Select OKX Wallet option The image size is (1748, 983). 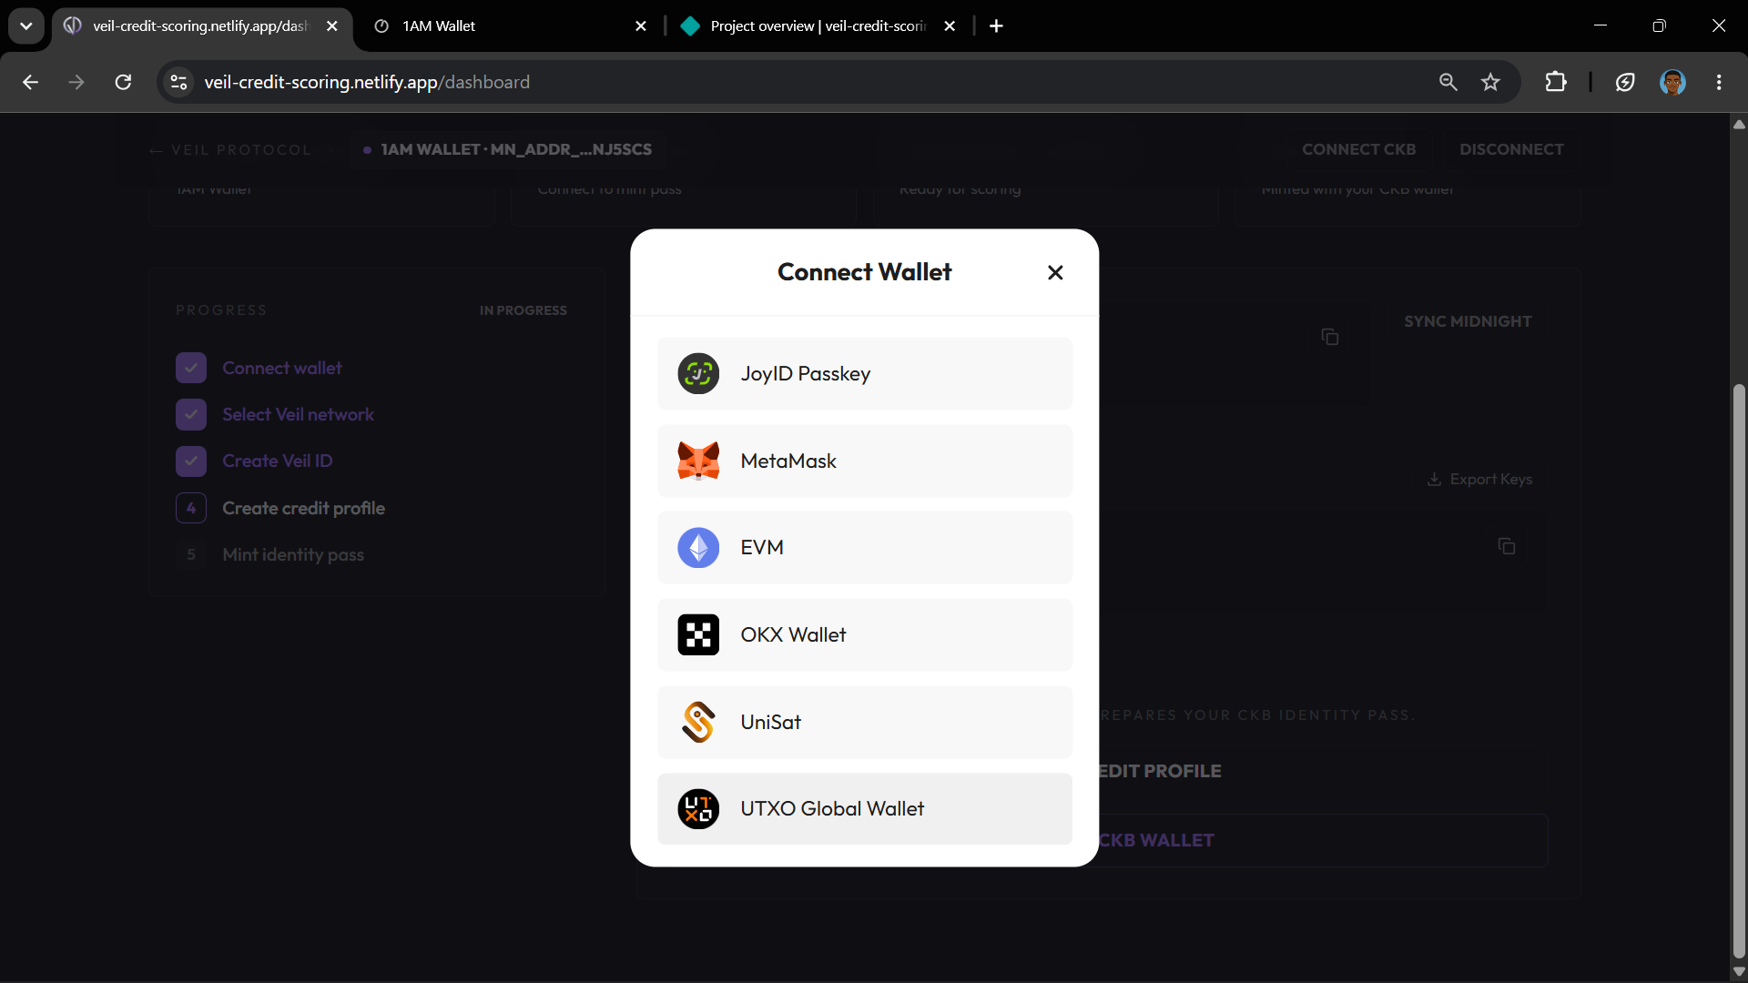point(865,634)
